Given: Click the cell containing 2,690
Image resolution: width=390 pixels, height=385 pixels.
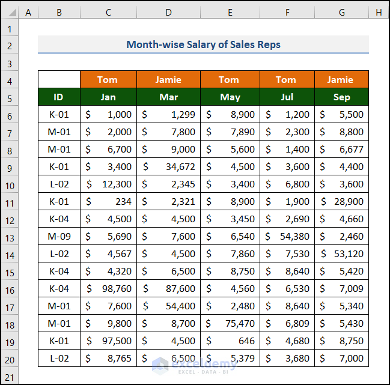Looking at the screenshot, I should pyautogui.click(x=287, y=219).
